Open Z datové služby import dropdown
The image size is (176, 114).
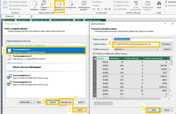(44, 6)
